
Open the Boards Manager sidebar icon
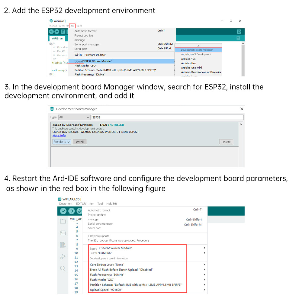63,233
